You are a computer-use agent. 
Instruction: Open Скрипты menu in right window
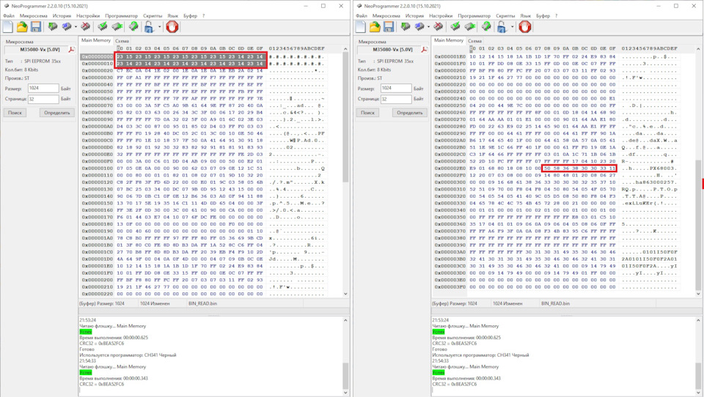tap(505, 15)
